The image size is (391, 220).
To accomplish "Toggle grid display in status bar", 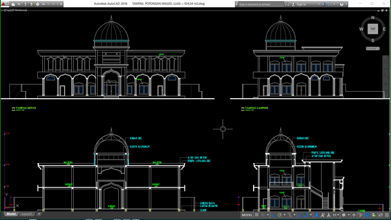I will click(x=257, y=215).
